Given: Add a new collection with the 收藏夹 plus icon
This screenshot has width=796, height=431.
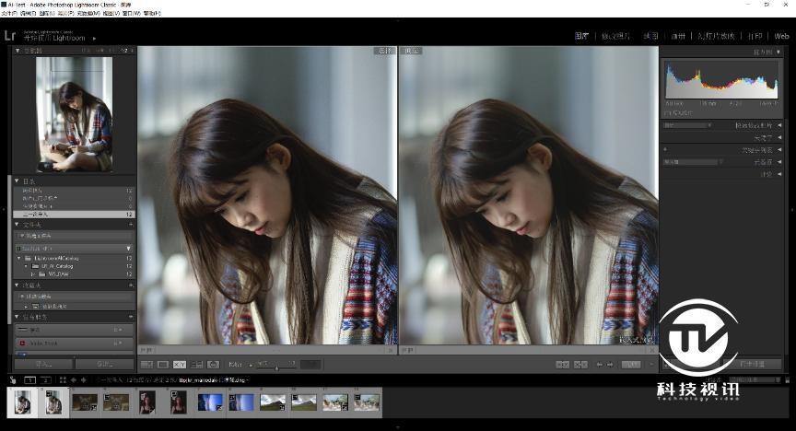Looking at the screenshot, I should click(x=131, y=285).
